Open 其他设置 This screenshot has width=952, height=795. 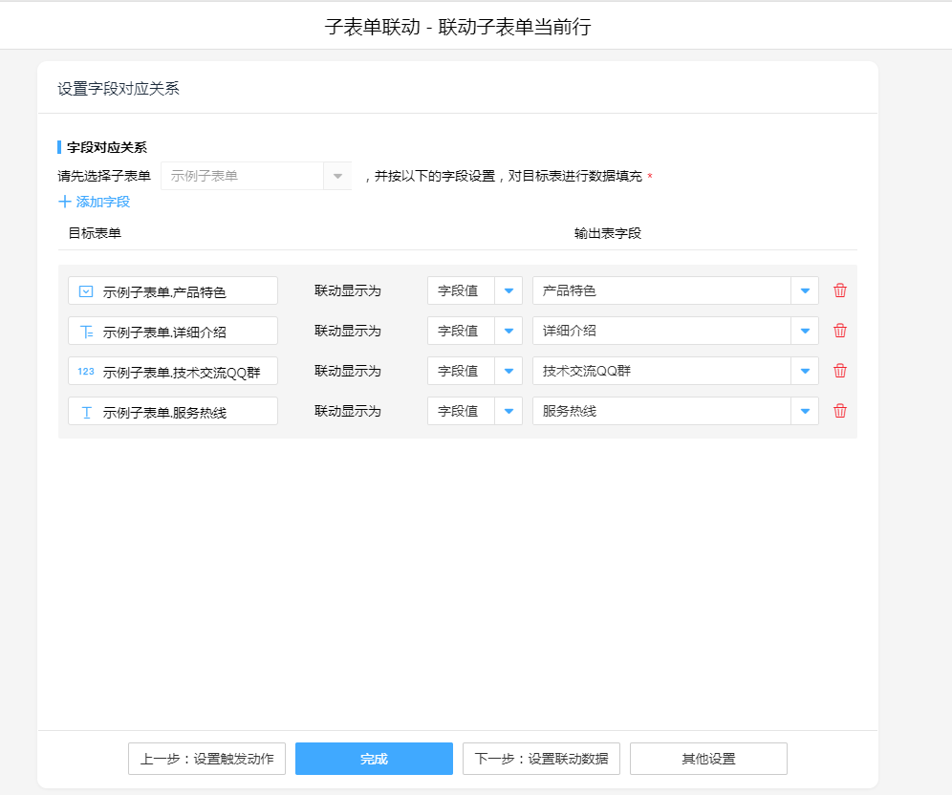[708, 759]
